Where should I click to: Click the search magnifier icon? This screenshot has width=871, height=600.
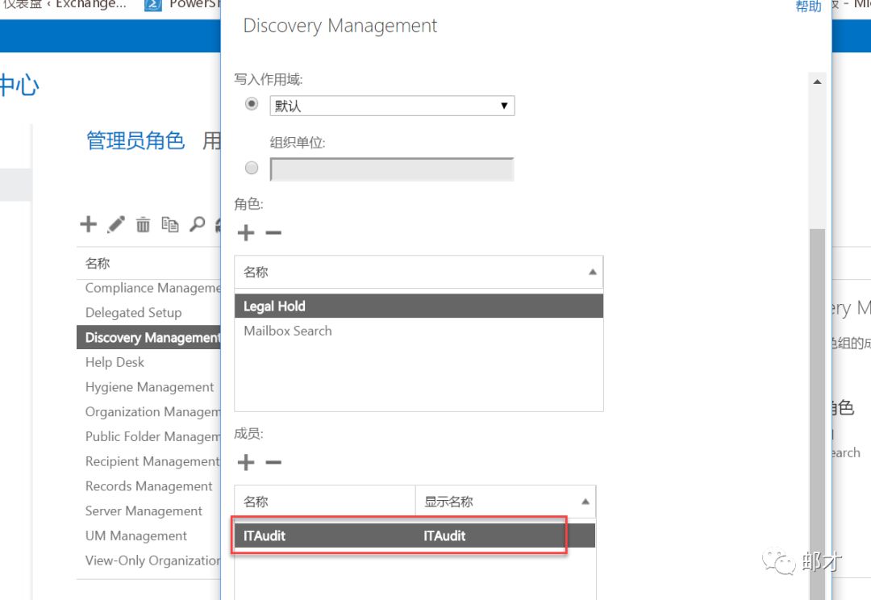[x=197, y=225]
